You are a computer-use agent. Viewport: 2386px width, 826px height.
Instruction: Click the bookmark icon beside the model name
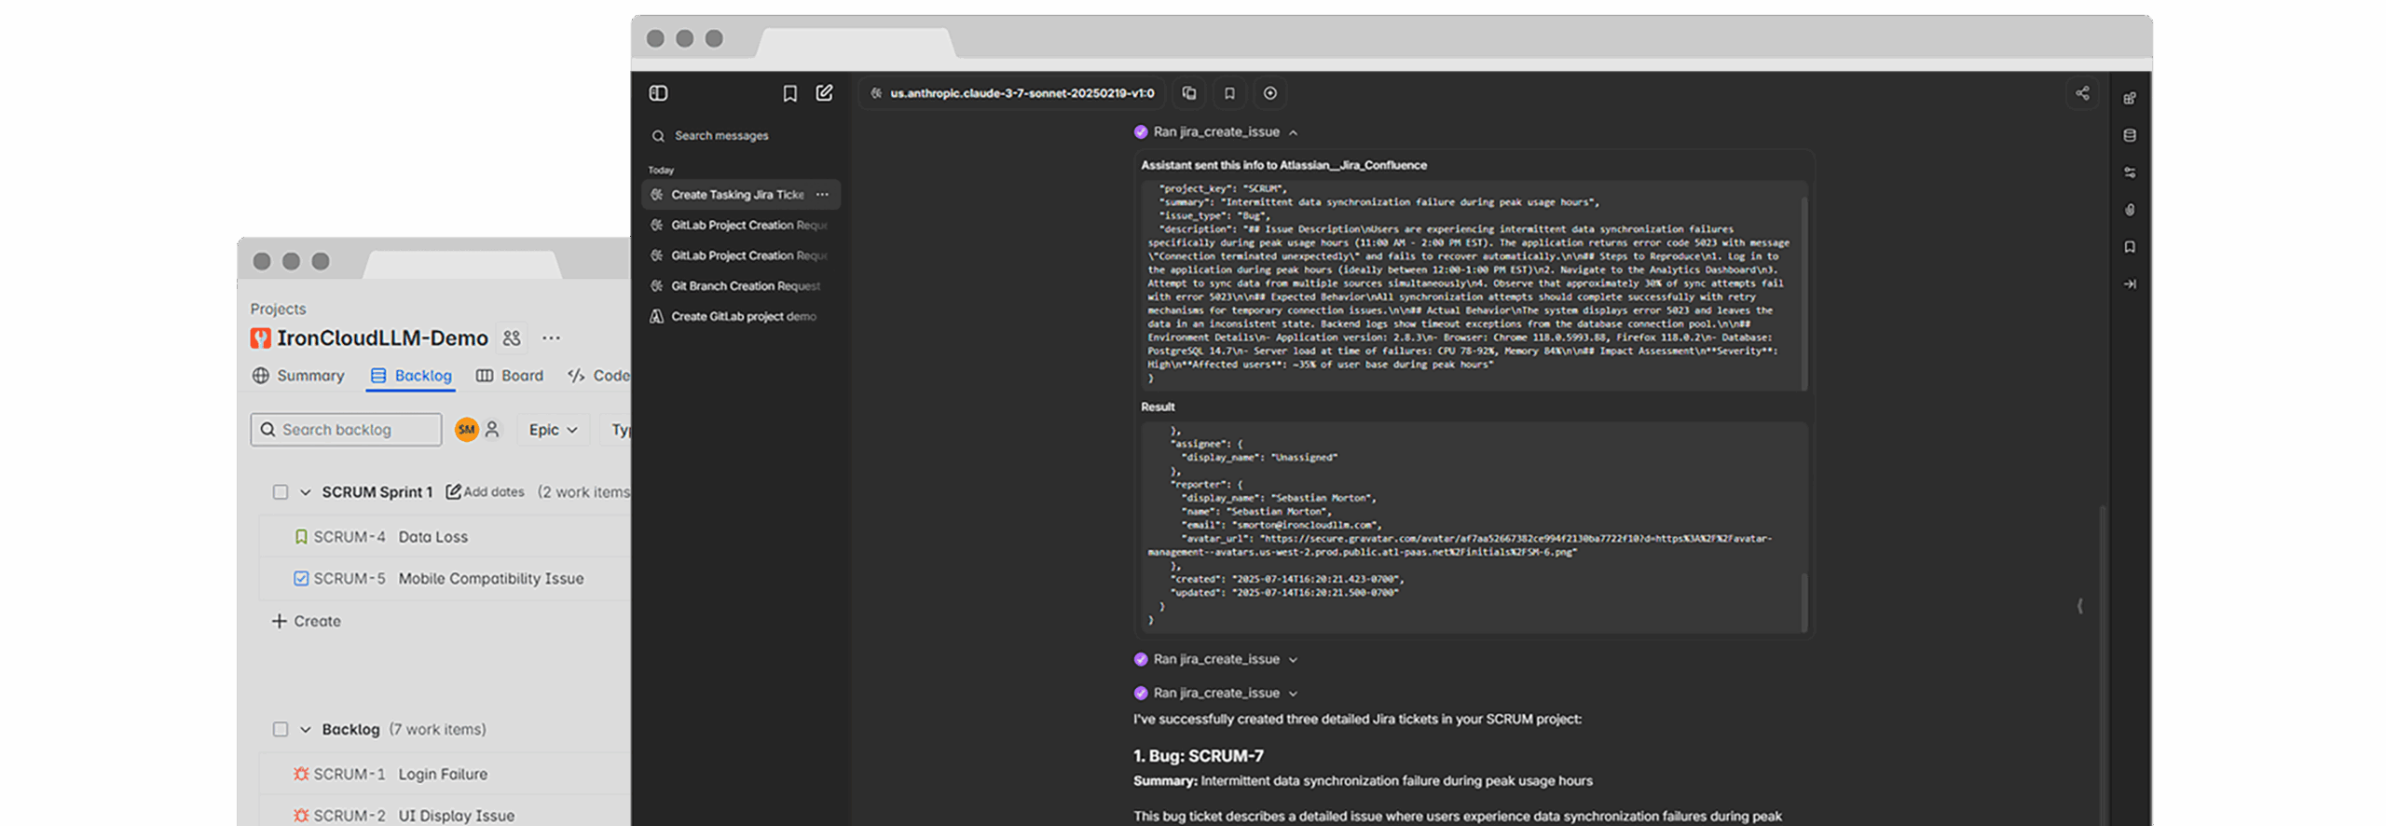click(x=1229, y=93)
